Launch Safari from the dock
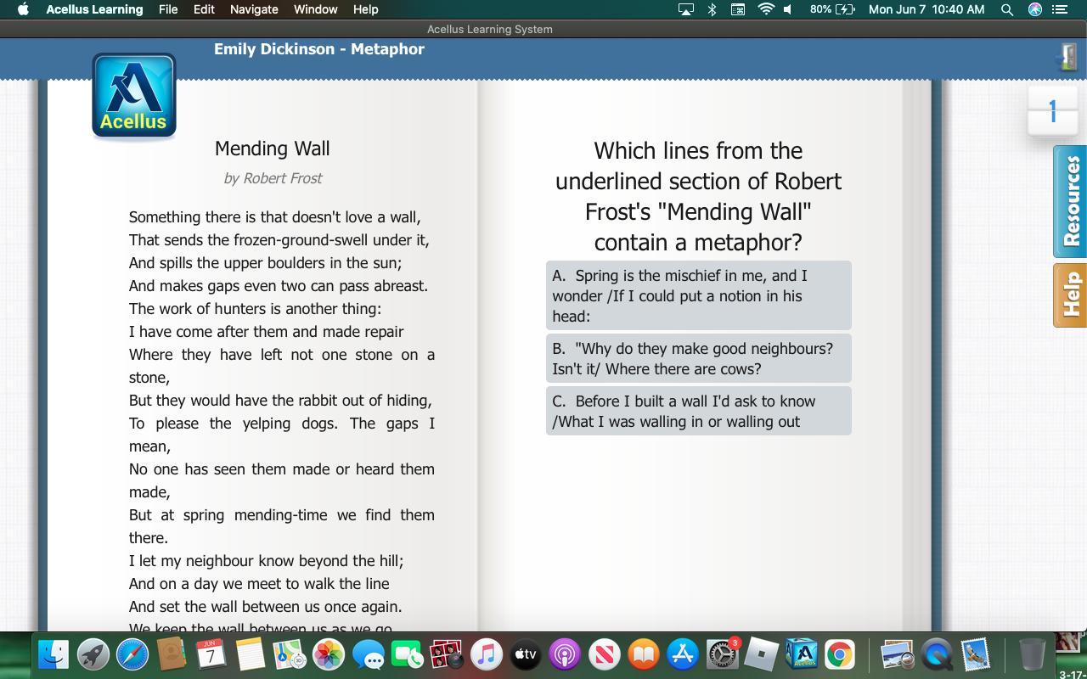The width and height of the screenshot is (1087, 679). pos(132,654)
